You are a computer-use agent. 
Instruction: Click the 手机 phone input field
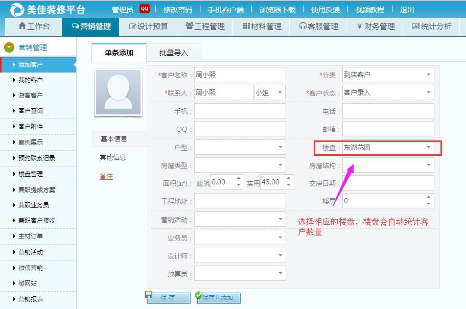click(x=240, y=111)
